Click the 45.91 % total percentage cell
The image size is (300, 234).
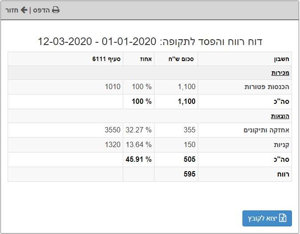pyautogui.click(x=138, y=160)
